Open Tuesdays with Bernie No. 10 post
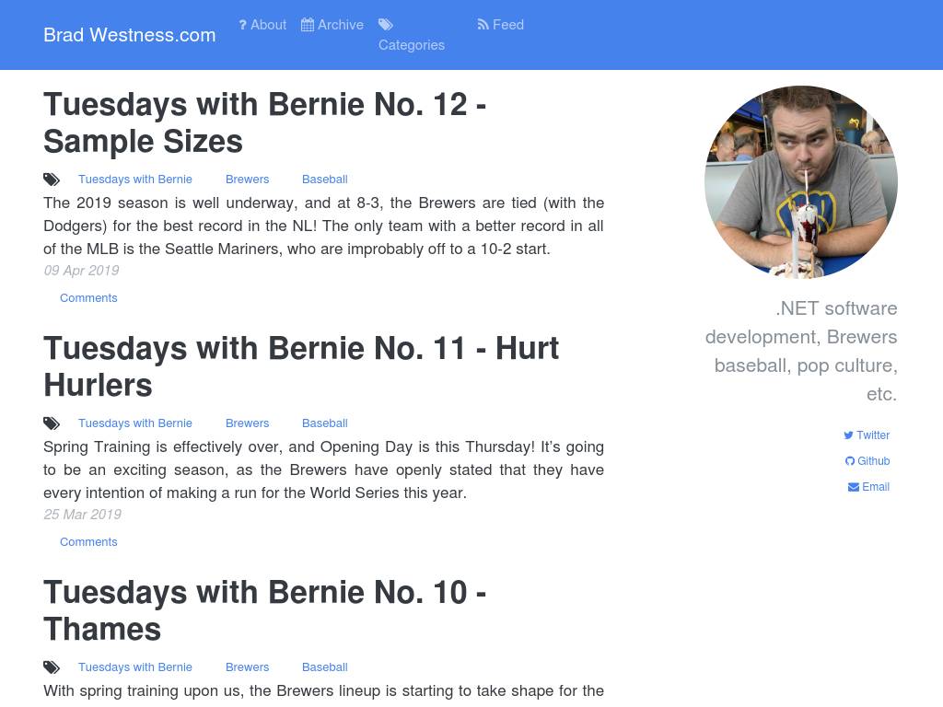943x707 pixels. click(264, 610)
